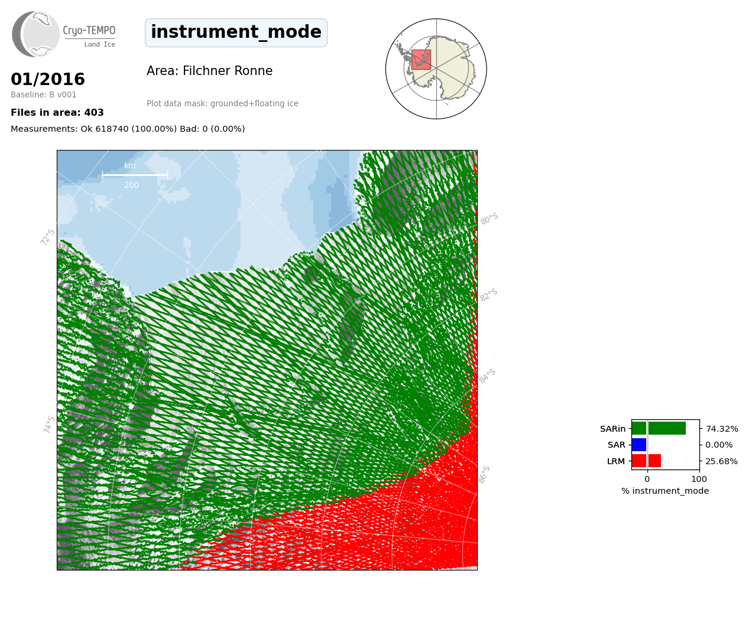
Task: Click the blue SAR bar in chart
Action: [639, 445]
